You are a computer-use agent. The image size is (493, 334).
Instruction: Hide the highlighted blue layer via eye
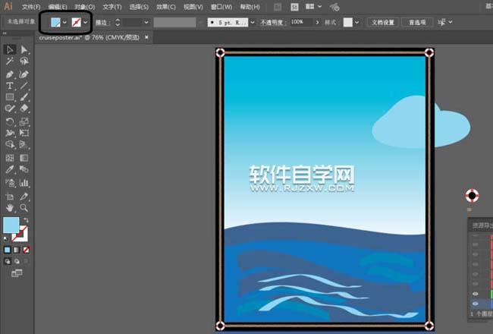pyautogui.click(x=476, y=304)
